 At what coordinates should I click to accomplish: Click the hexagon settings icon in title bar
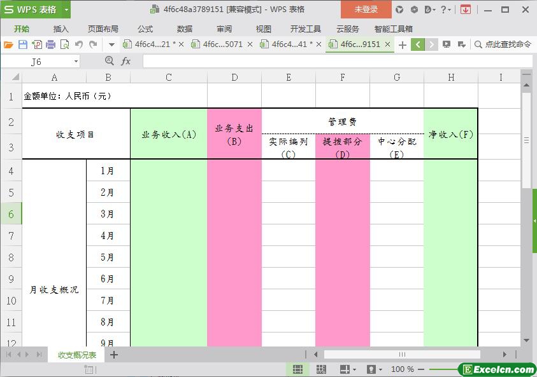click(414, 10)
